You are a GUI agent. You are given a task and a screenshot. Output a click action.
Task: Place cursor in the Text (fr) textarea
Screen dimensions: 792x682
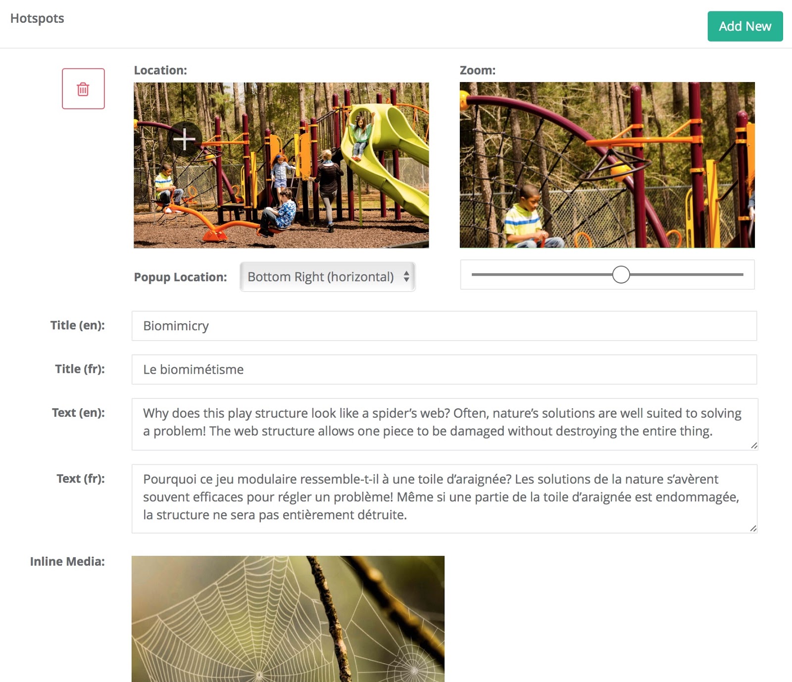[x=444, y=497]
